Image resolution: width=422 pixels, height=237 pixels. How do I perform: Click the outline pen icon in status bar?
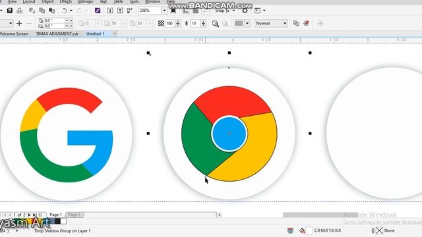click(373, 230)
